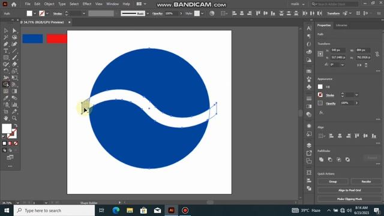Pick the Eyedropper tool
Screen dimensions: 384x216
6,98
